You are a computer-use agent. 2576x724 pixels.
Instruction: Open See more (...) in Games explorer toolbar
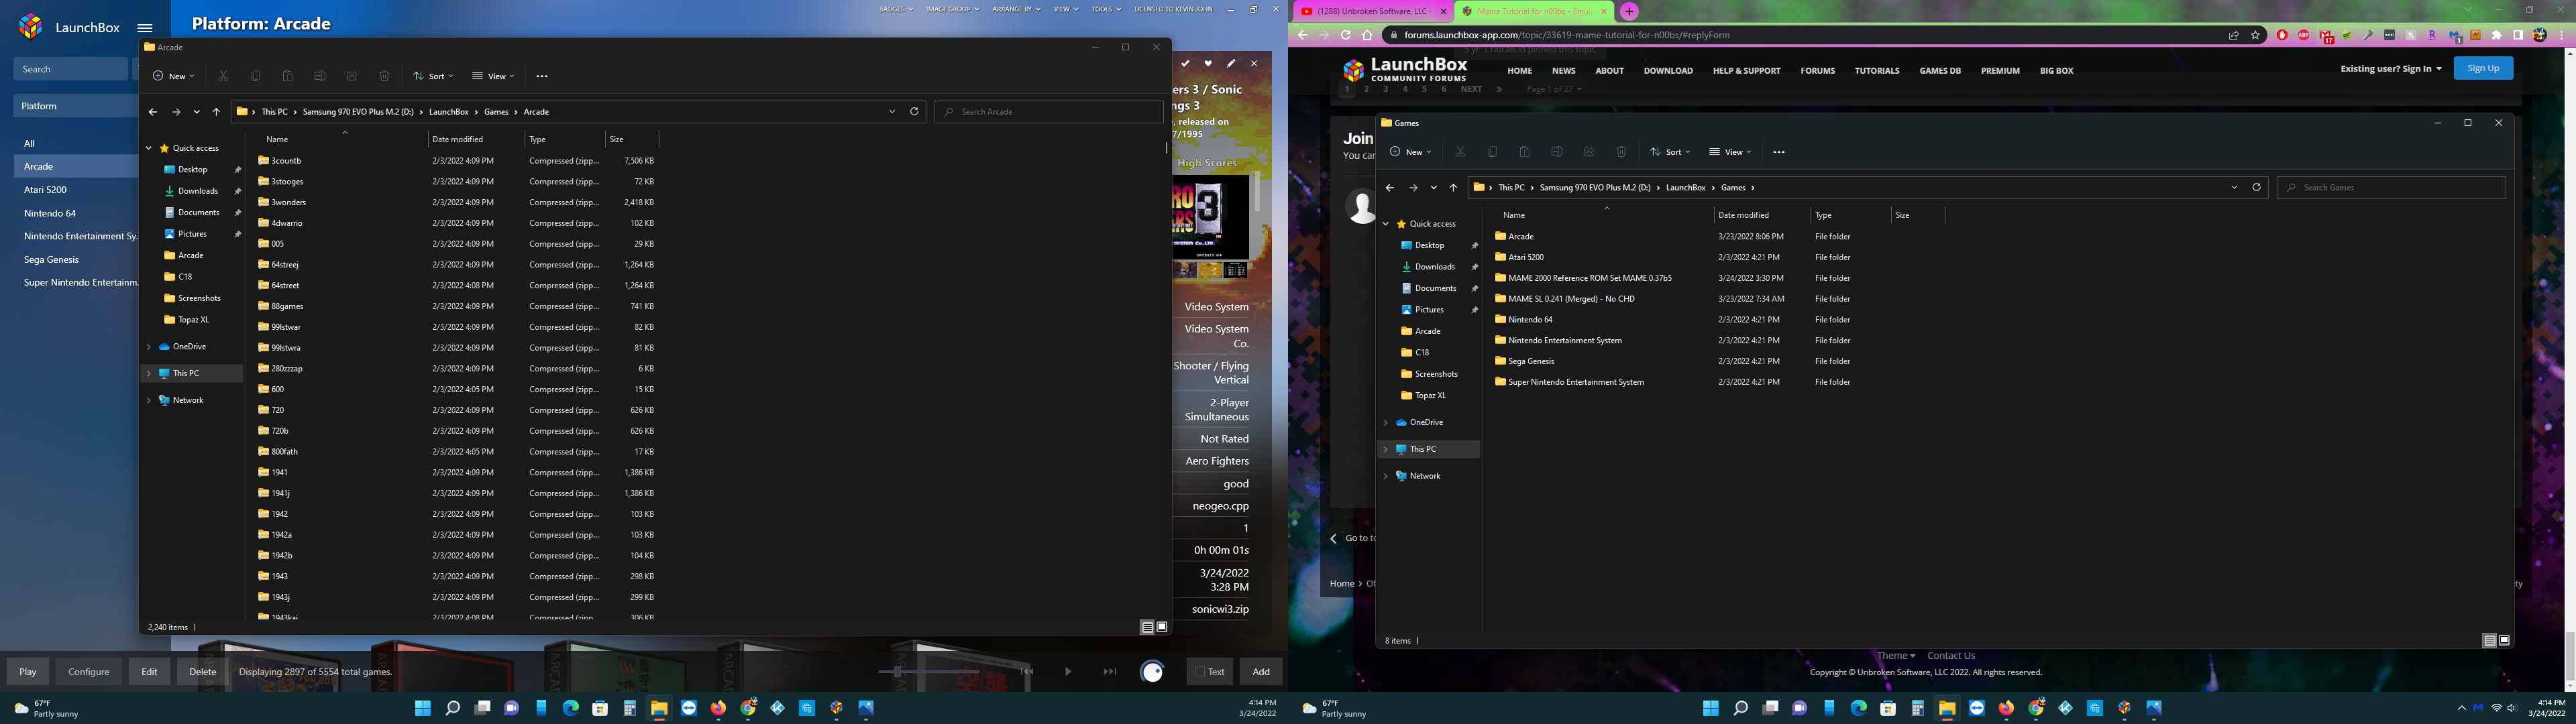(1778, 152)
